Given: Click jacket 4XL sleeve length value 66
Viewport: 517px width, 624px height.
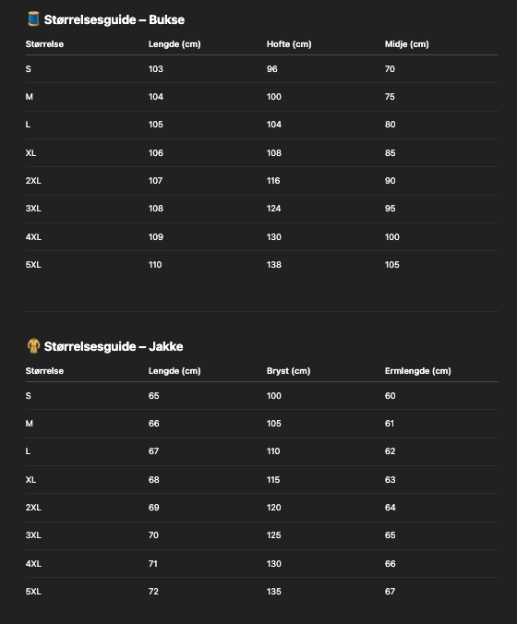Looking at the screenshot, I should tap(390, 563).
